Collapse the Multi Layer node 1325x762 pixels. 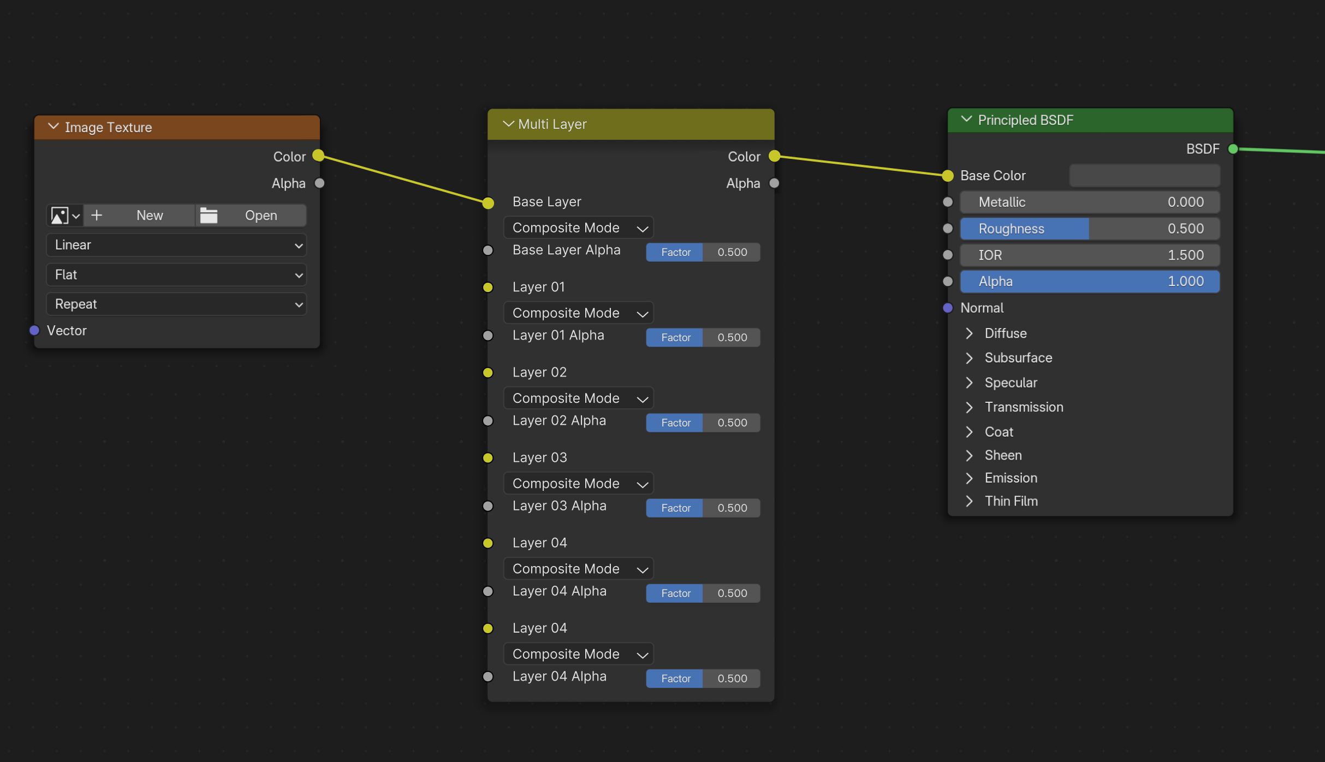click(x=508, y=124)
